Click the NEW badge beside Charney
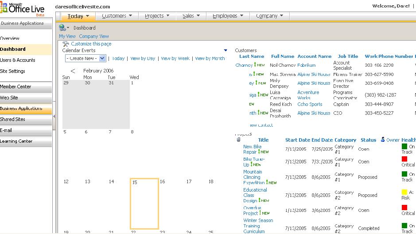The width and height of the screenshot is (416, 234). (259, 65)
